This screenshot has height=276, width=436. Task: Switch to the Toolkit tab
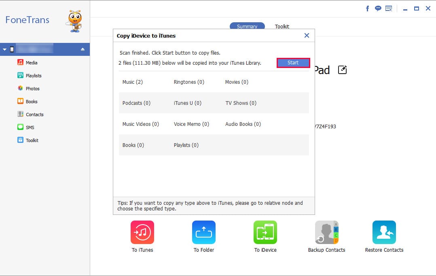[x=282, y=26]
